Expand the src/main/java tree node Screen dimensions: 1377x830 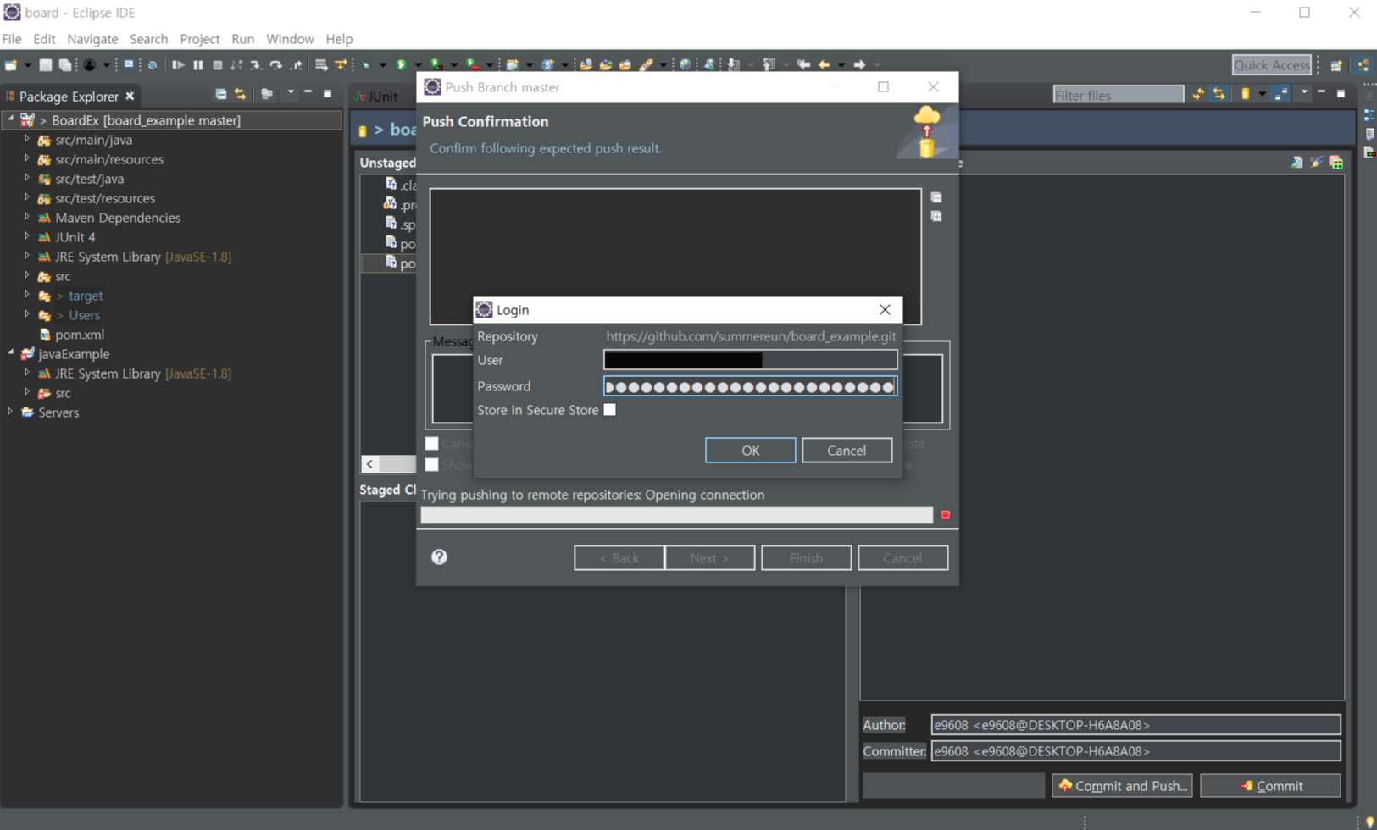click(x=26, y=140)
